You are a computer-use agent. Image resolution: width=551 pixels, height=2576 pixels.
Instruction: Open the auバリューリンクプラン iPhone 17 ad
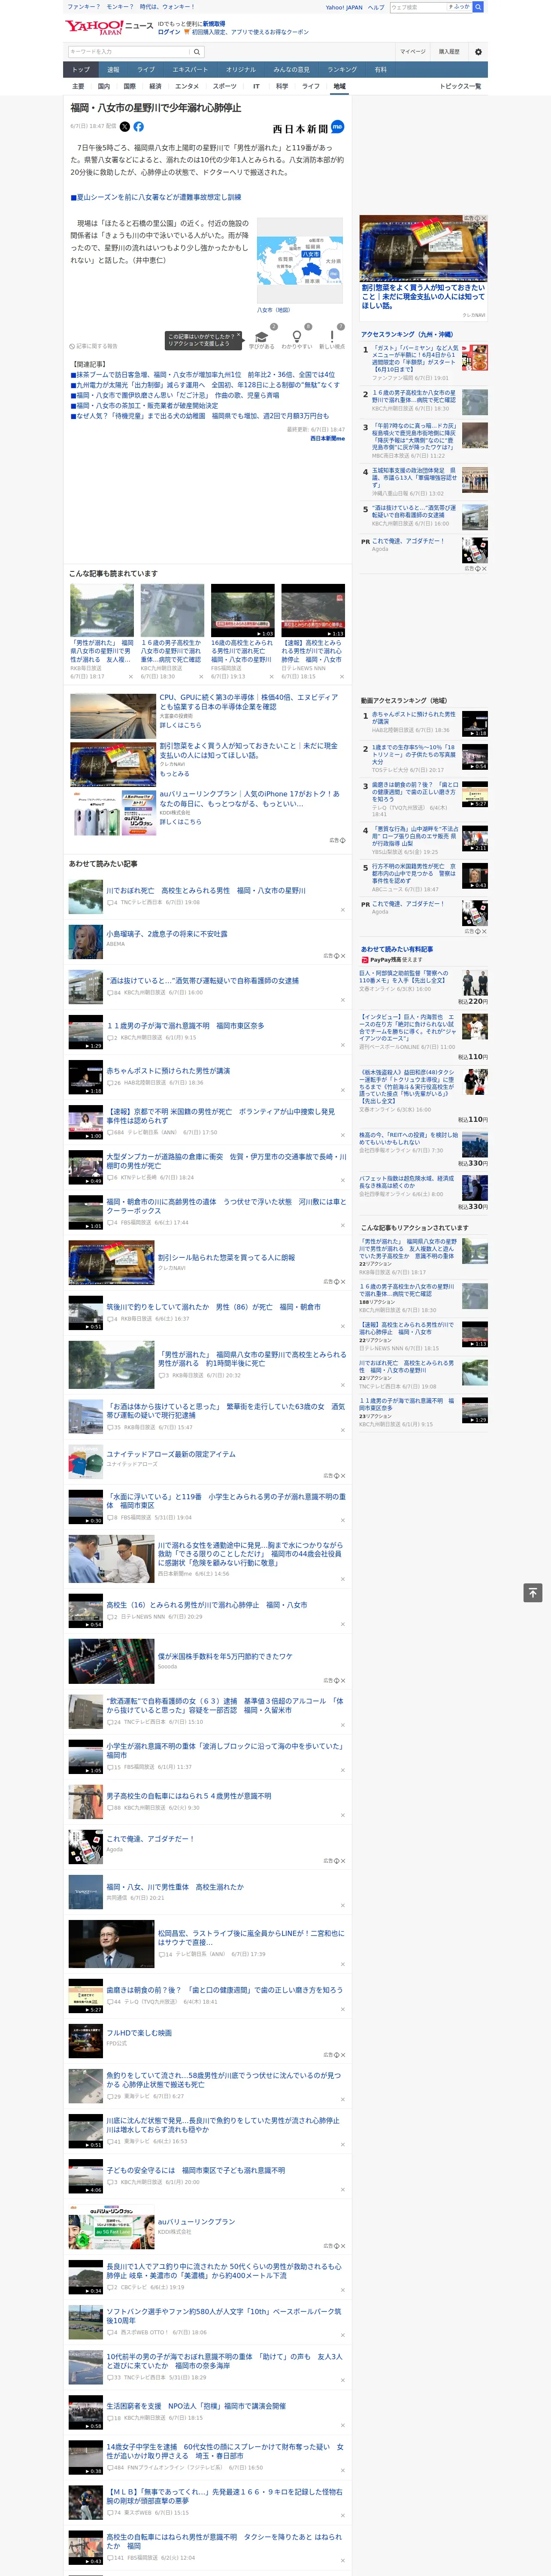[250, 799]
